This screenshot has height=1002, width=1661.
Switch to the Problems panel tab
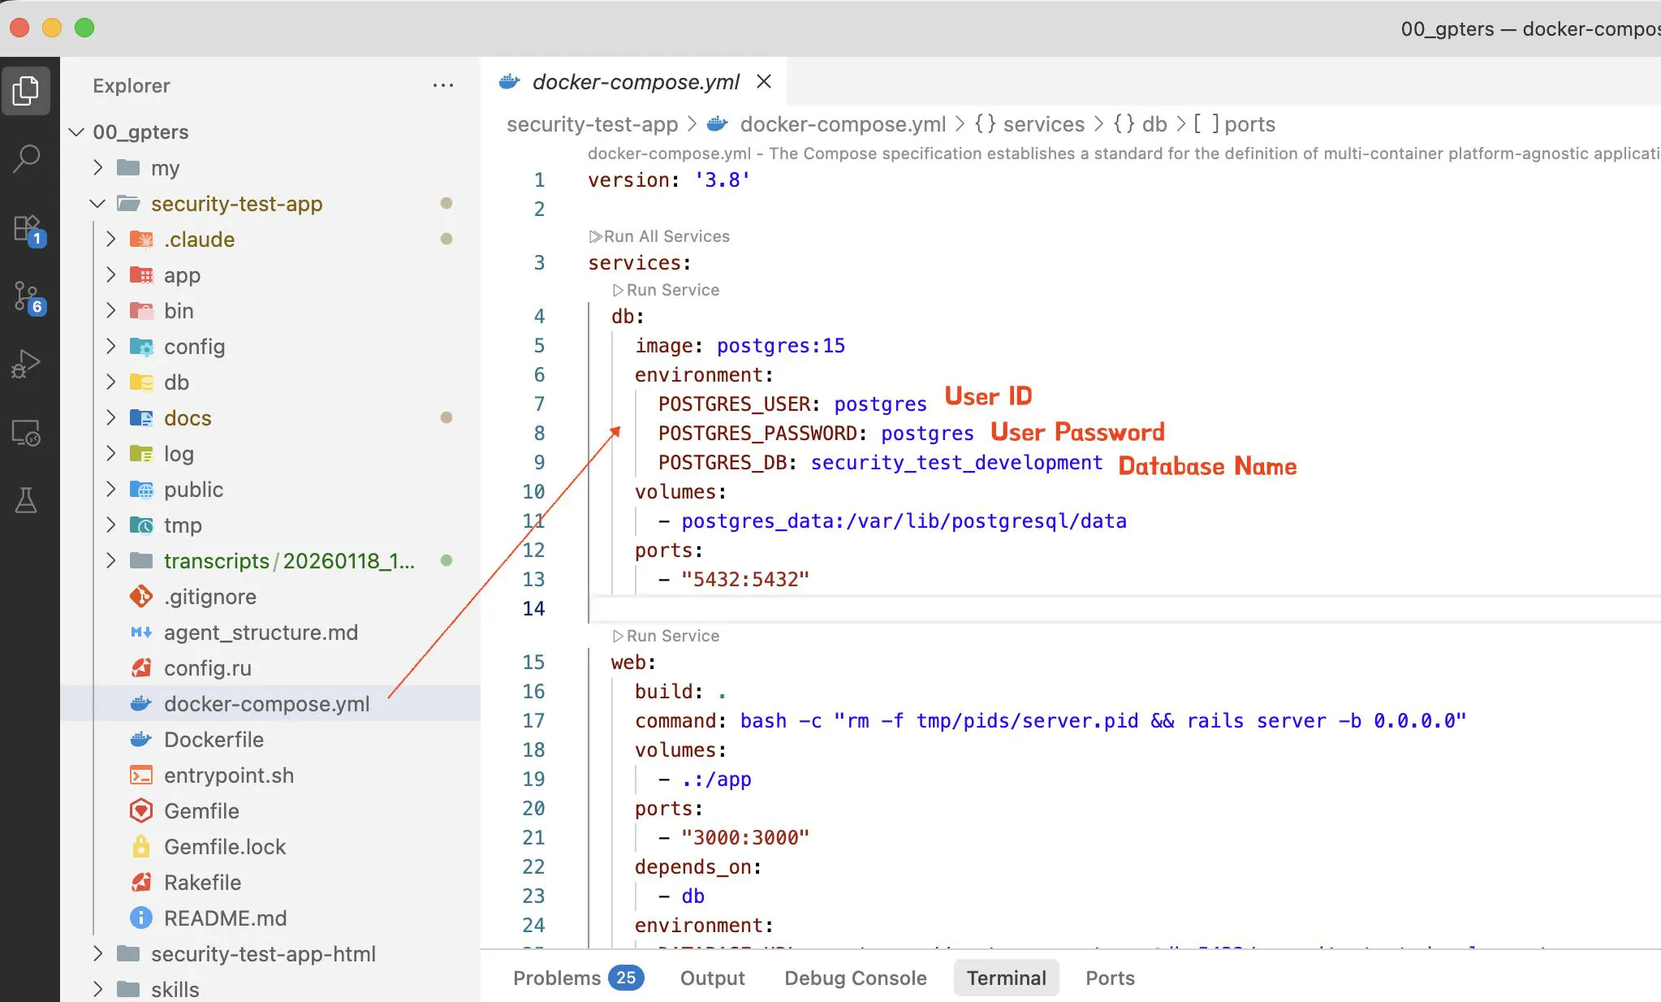557,978
